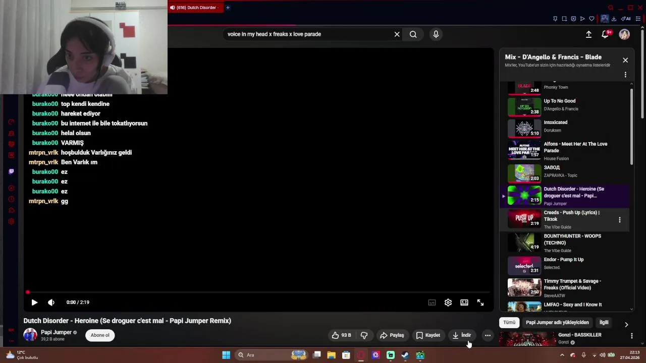This screenshot has height=363, width=646.
Task: Open the YouTube notifications bell
Action: coord(605,34)
